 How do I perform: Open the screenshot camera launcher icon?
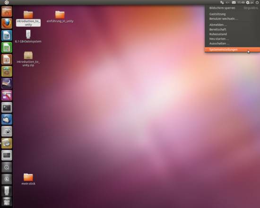[7, 131]
